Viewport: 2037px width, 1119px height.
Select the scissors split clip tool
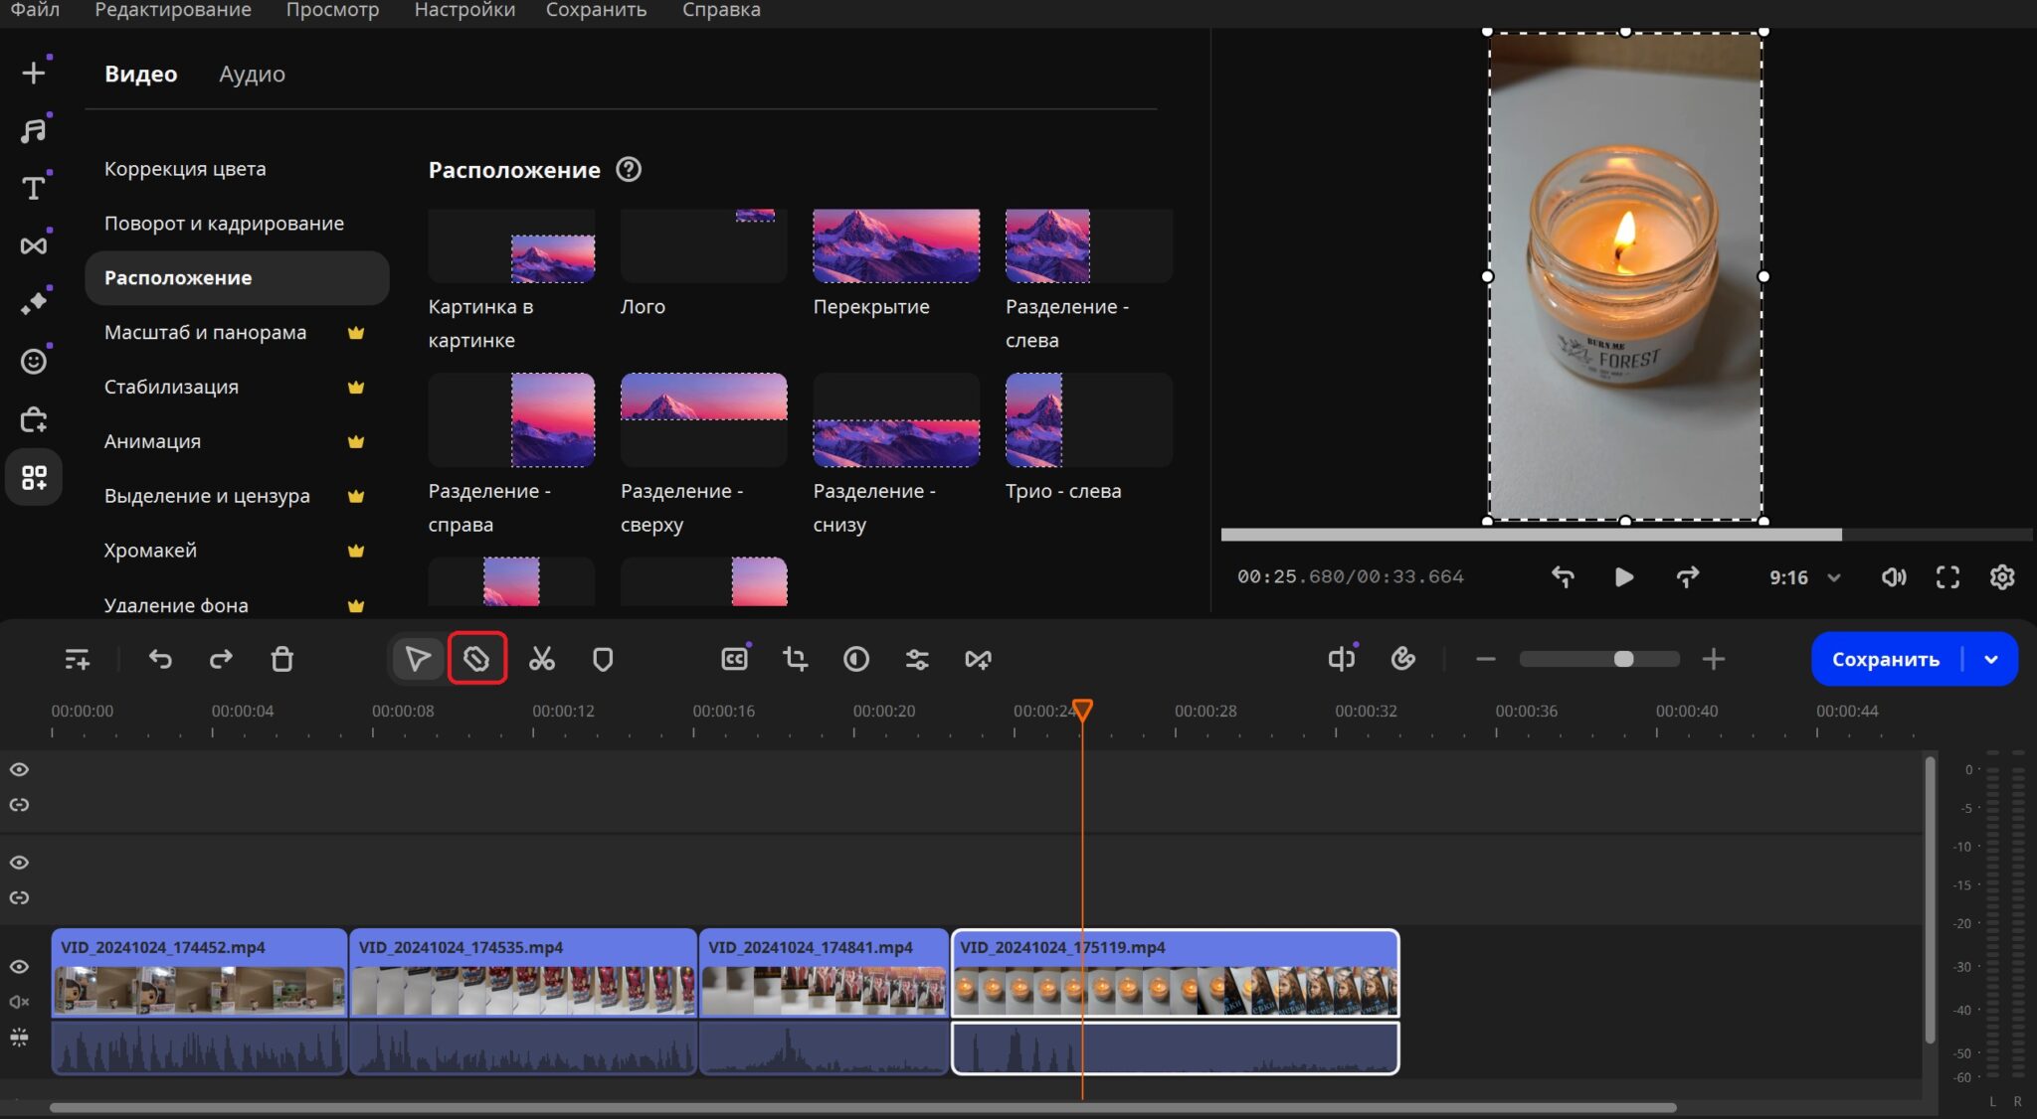point(541,659)
